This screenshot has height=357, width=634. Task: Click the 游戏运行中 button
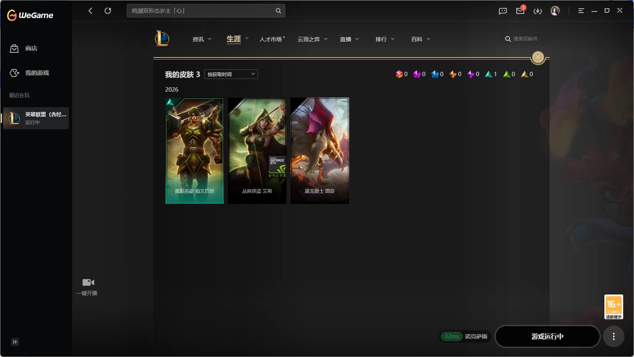click(x=547, y=336)
